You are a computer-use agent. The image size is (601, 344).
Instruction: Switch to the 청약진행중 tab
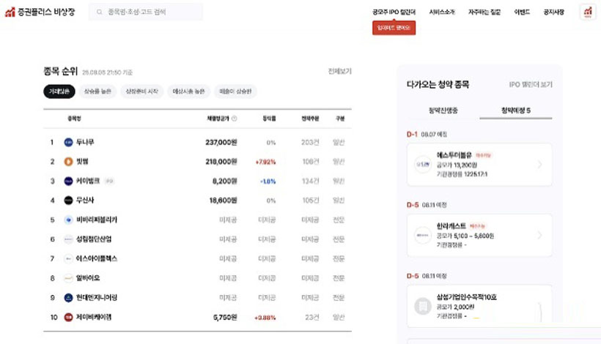443,110
